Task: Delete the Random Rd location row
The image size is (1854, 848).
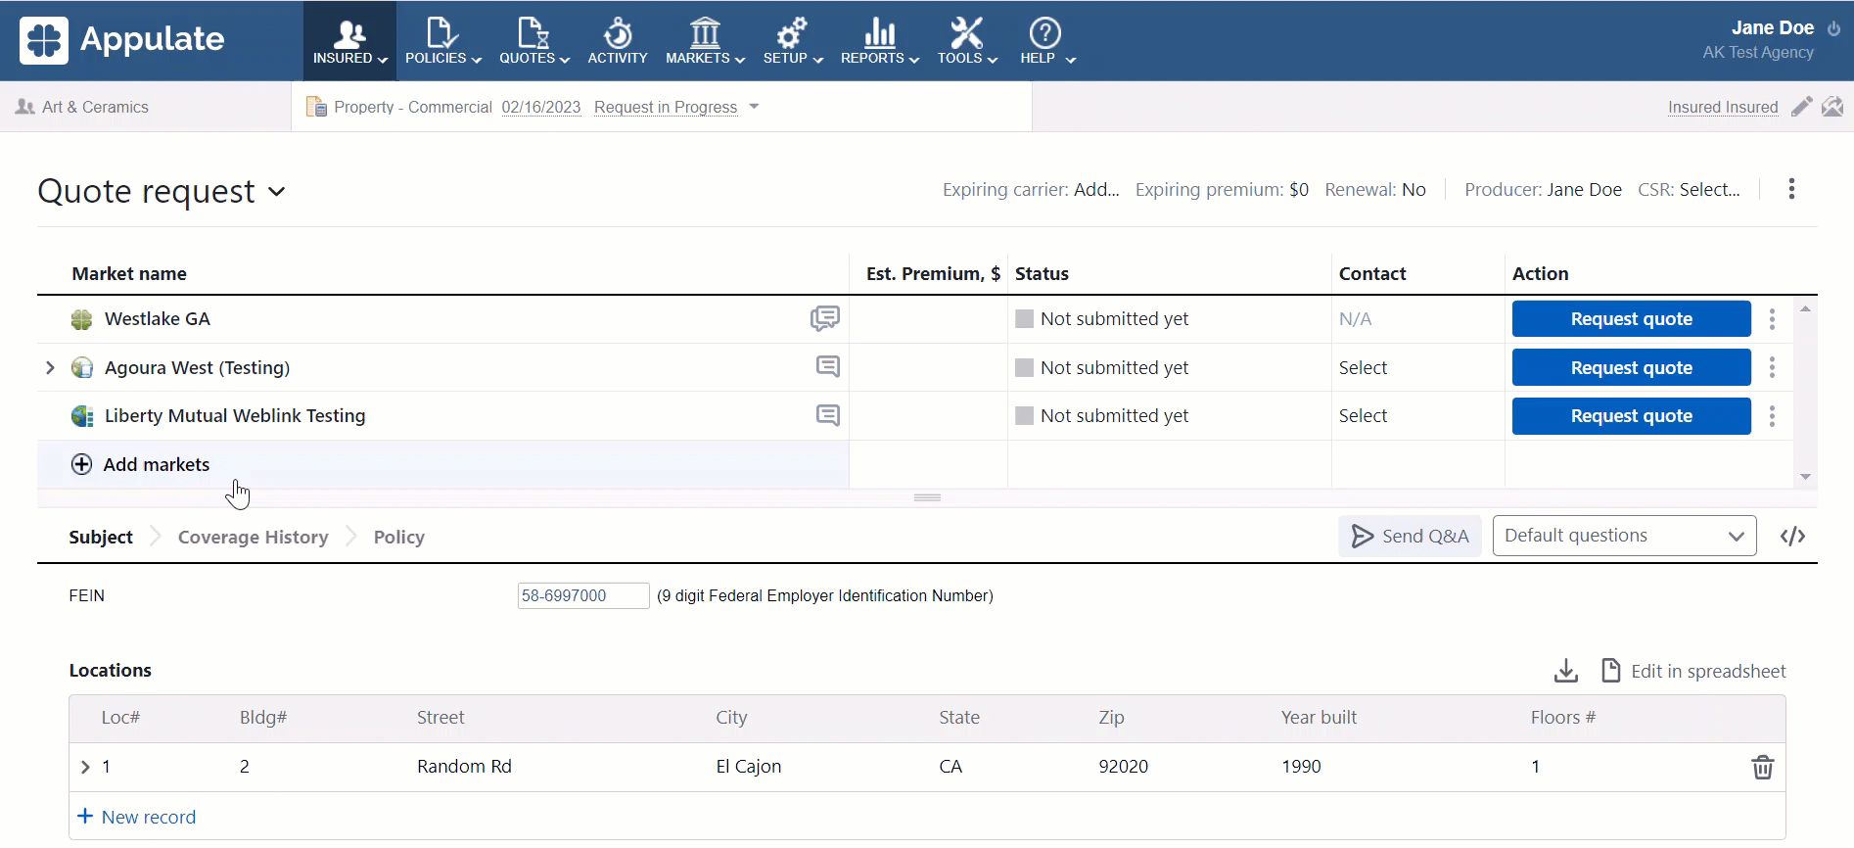Action: pos(1762,767)
